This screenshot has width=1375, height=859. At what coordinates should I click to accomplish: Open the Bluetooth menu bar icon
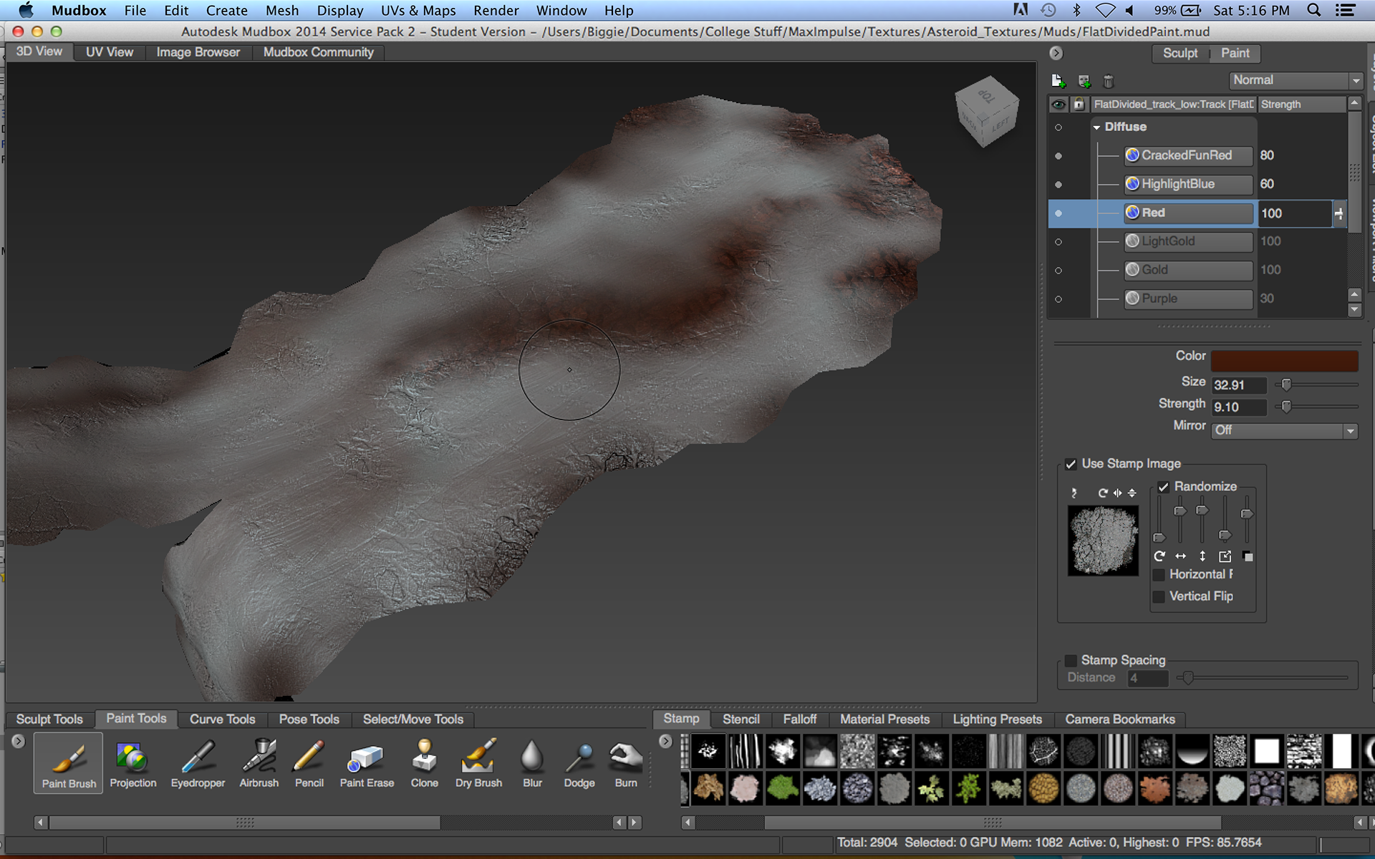[1076, 10]
